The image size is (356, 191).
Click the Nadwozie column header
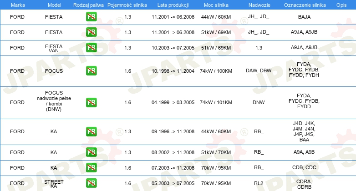(259, 5)
